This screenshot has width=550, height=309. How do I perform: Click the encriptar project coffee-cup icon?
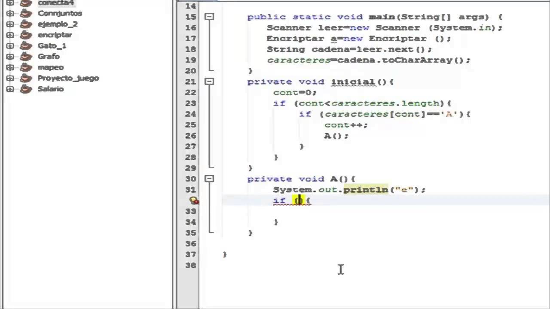coord(26,35)
